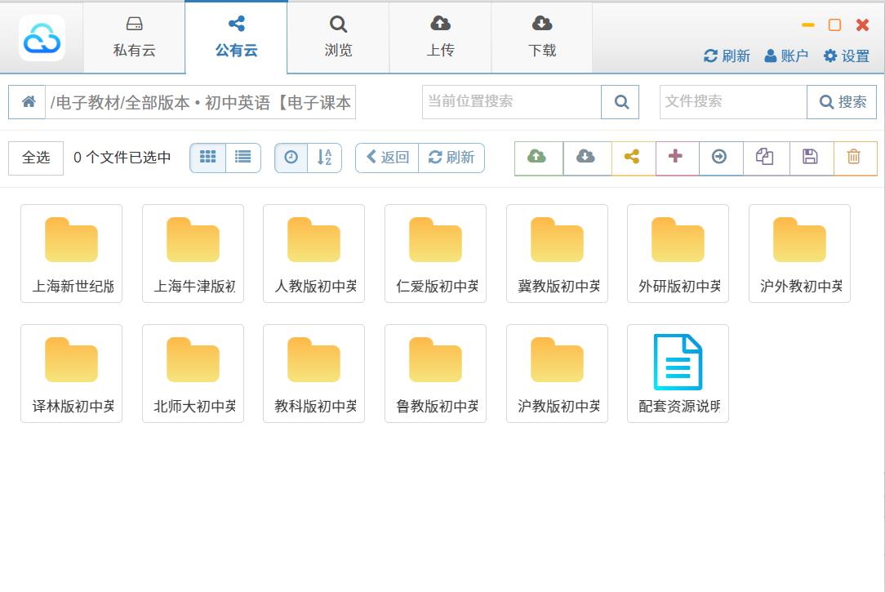Click the toolbar 刷新 refresh button
Viewport: 885px width, 592px height.
[x=451, y=158]
